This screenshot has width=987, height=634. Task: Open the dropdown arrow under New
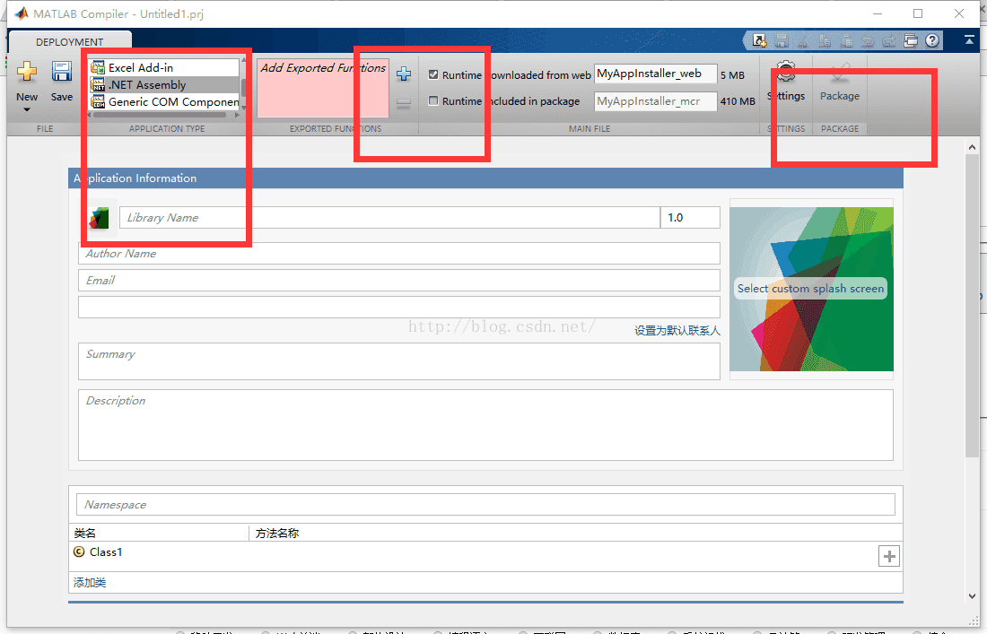[26, 110]
